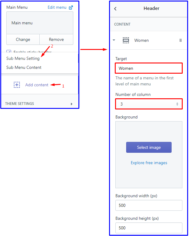Click the back arrow in Header panel

(115, 9)
